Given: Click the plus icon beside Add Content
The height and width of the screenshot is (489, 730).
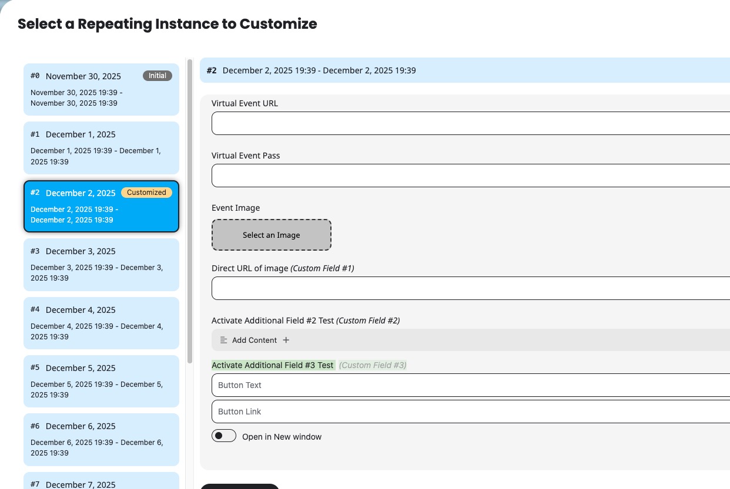Looking at the screenshot, I should pos(286,340).
